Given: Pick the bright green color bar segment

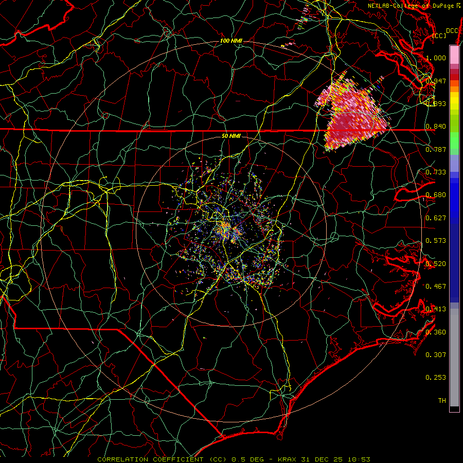Looking at the screenshot, I should tap(454, 140).
